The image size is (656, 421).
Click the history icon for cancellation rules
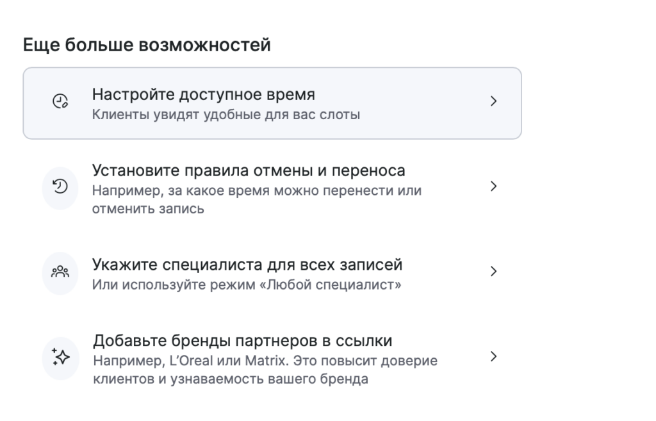point(60,186)
